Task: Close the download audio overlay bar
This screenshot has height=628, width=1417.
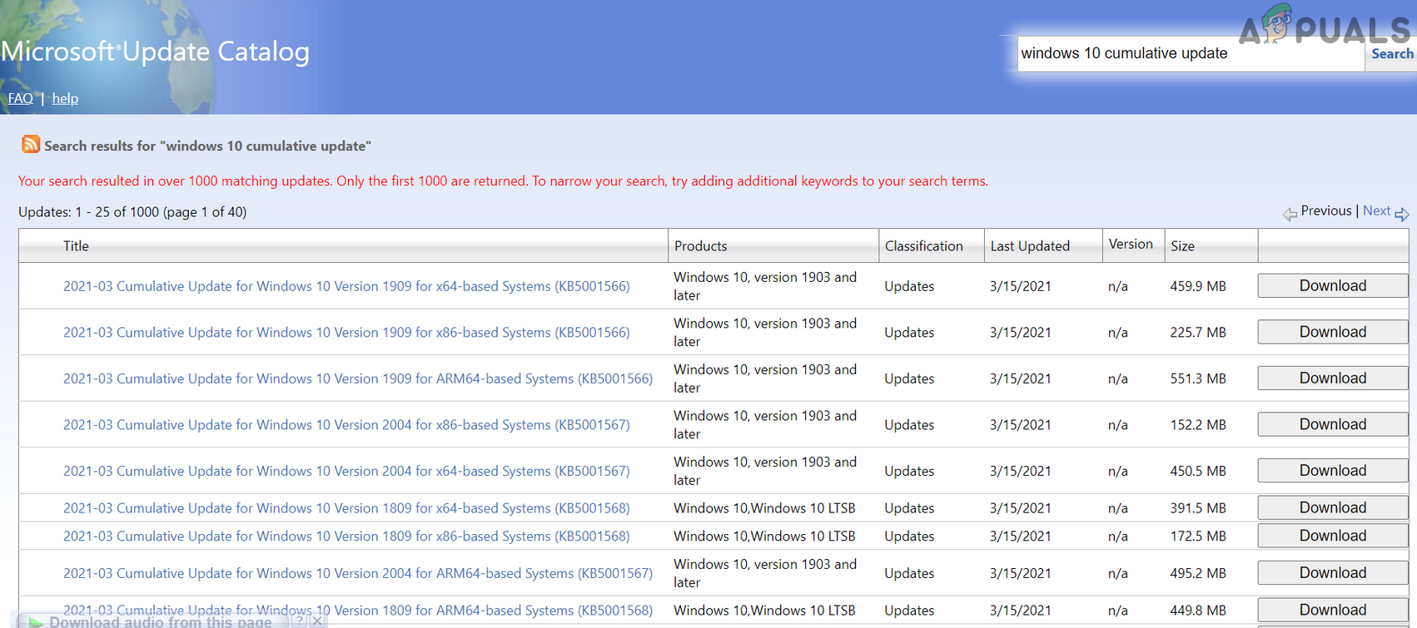Action: click(x=316, y=621)
